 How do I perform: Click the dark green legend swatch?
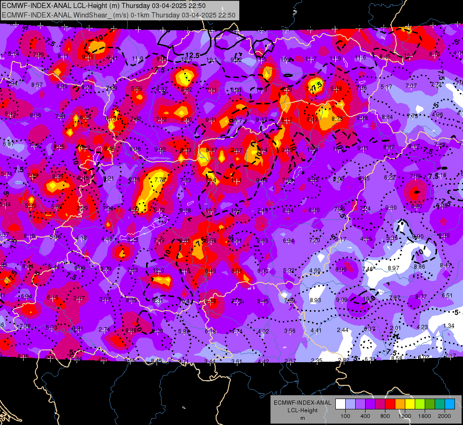pos(430,404)
